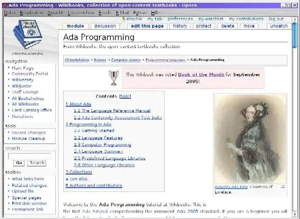Follow the Book of the Month link
The width and height of the screenshot is (300, 219).
pyautogui.click(x=201, y=74)
